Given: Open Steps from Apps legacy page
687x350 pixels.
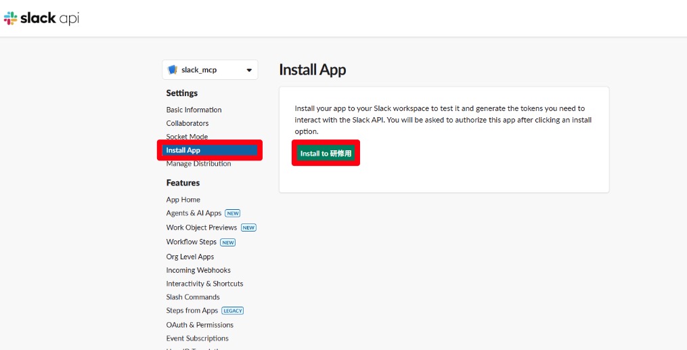Looking at the screenshot, I should click(x=192, y=311).
